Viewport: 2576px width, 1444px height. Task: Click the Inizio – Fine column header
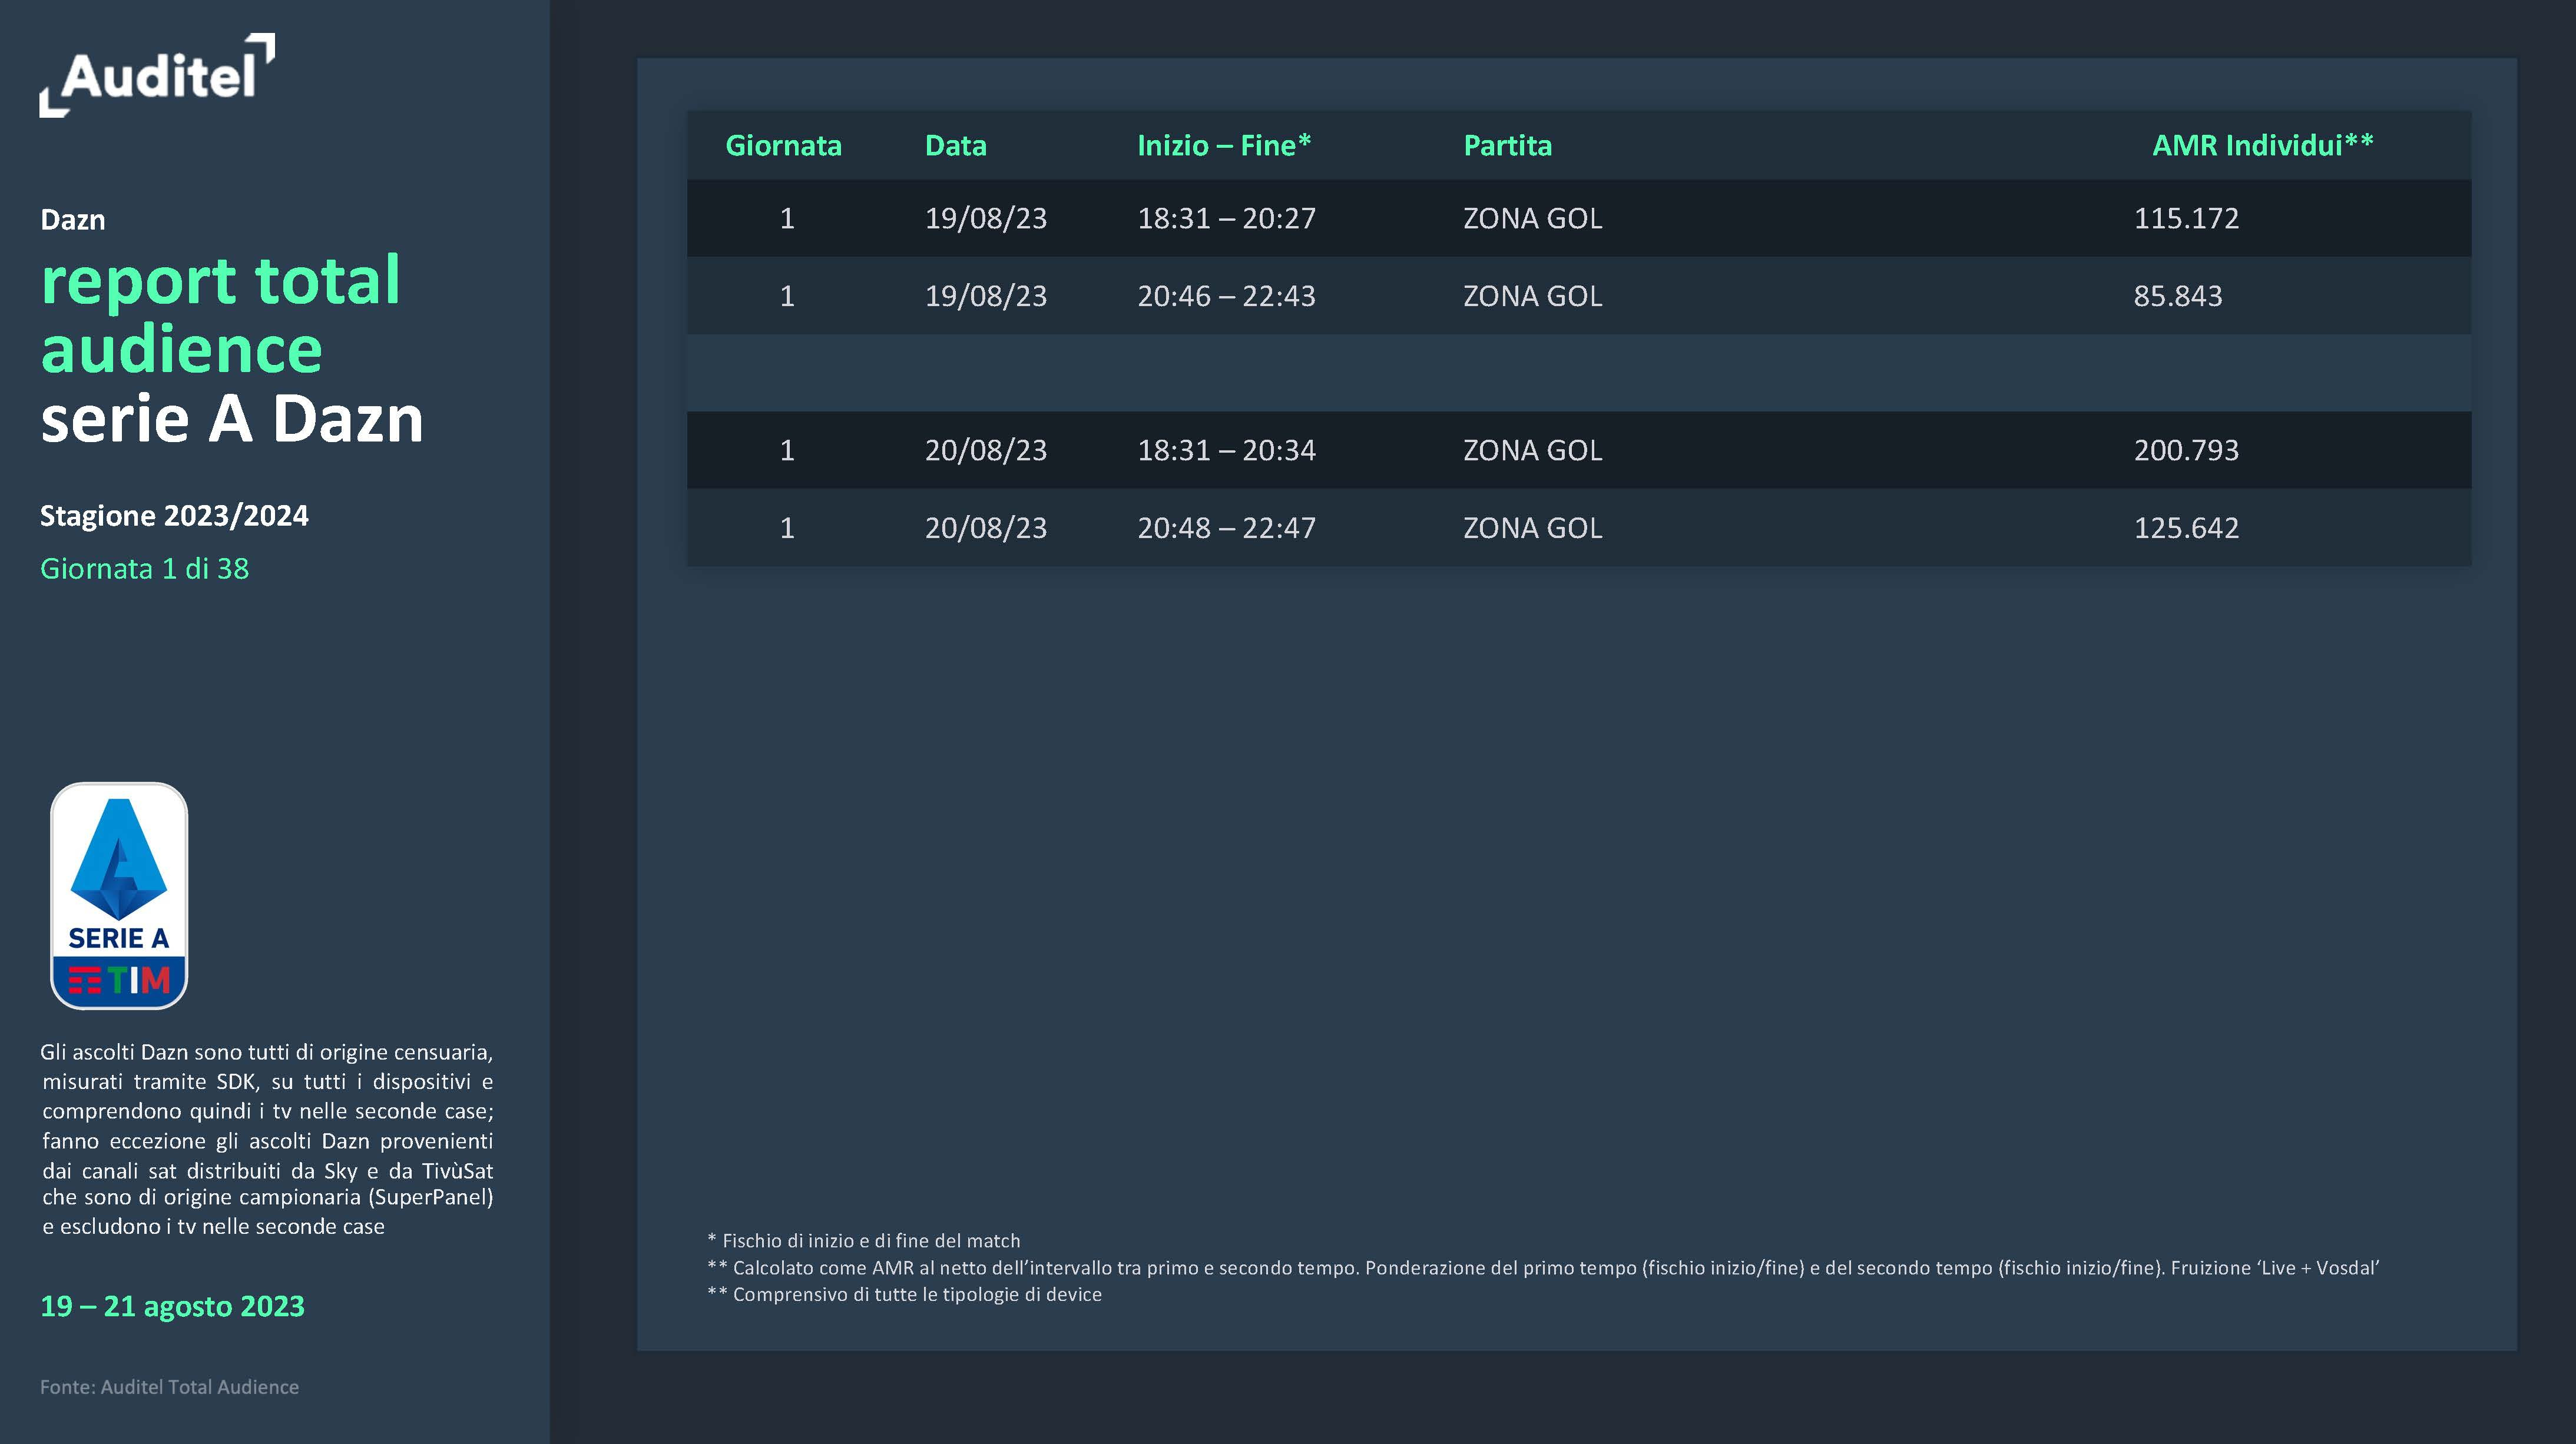click(x=1223, y=146)
